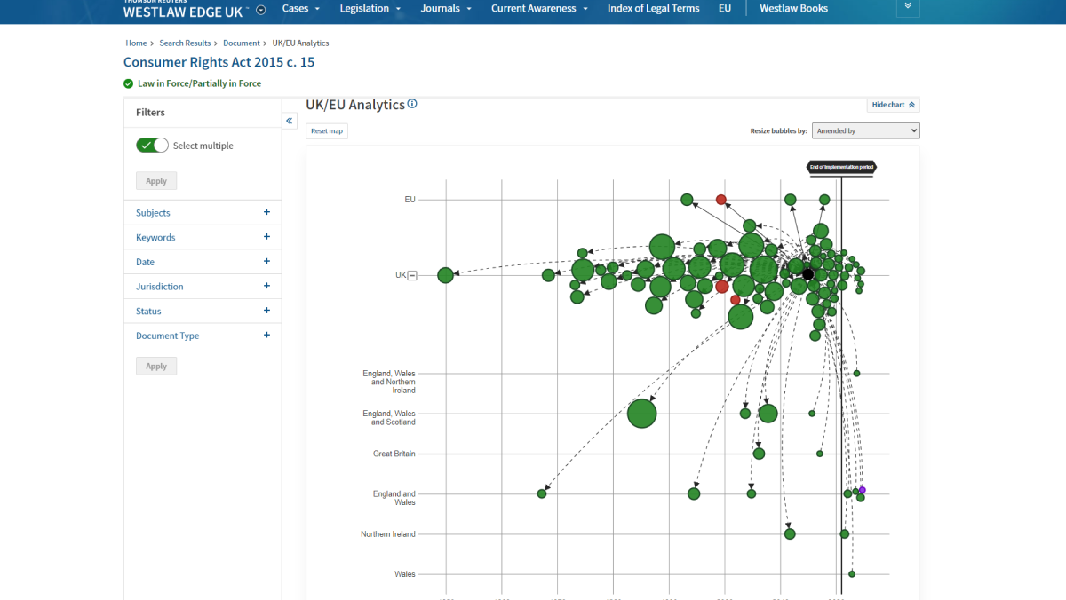Click the End of Implementation period marker

click(x=840, y=168)
